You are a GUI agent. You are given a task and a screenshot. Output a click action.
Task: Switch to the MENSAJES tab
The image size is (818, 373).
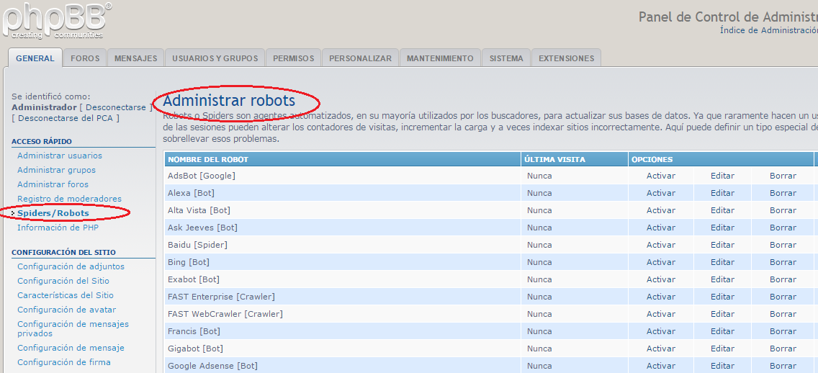pyautogui.click(x=135, y=58)
